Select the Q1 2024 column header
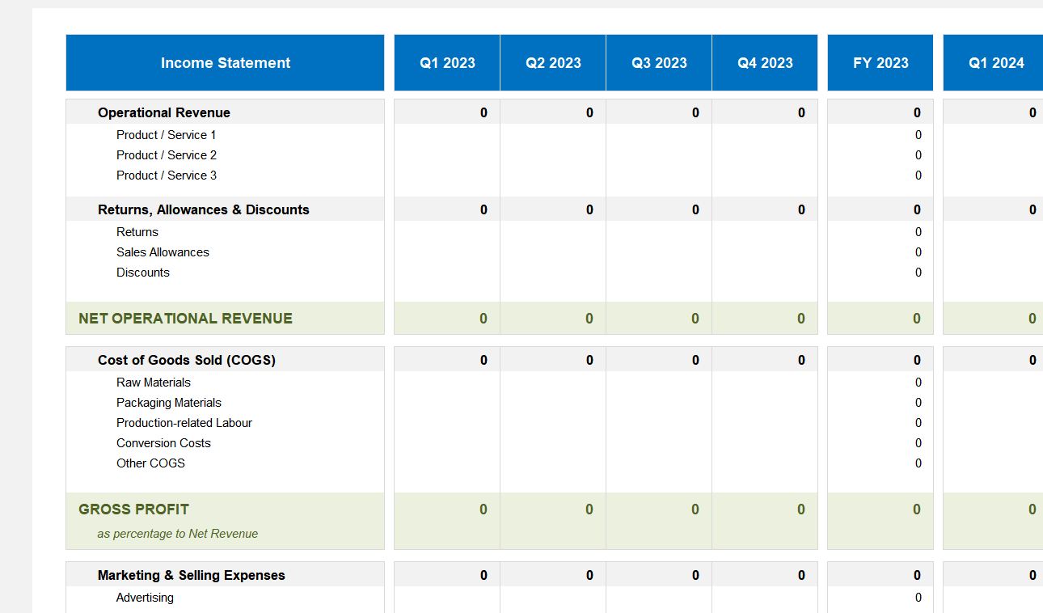This screenshot has height=613, width=1043. [992, 62]
